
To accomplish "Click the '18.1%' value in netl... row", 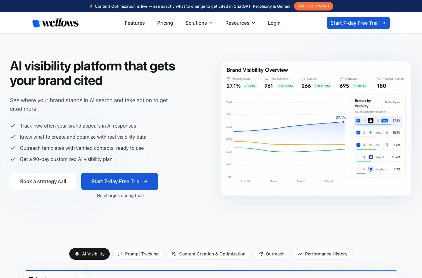I will click(396, 133).
